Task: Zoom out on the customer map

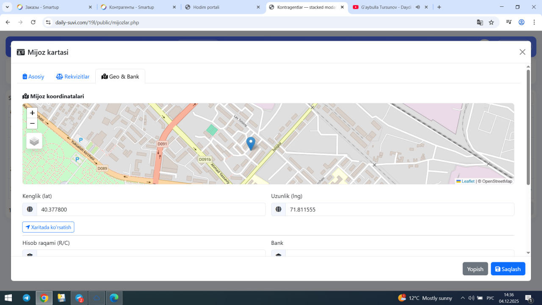Action: (x=32, y=124)
